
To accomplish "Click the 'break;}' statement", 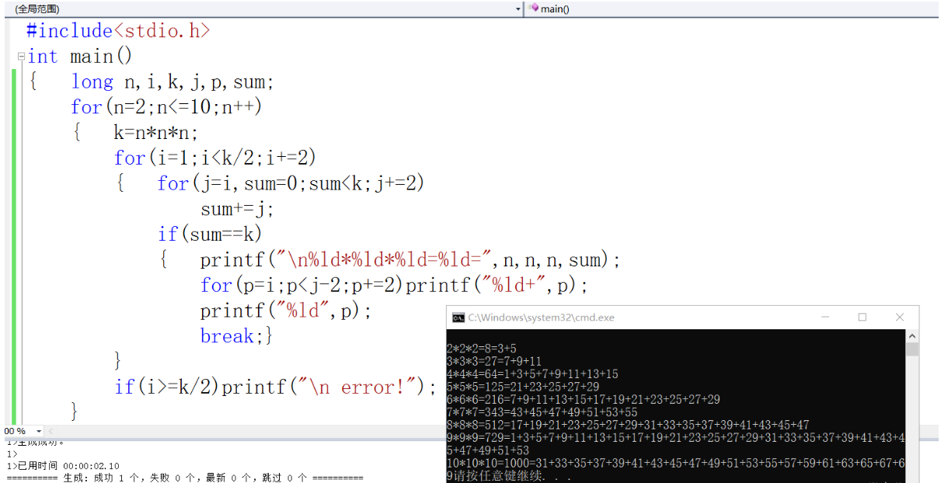I will point(236,335).
